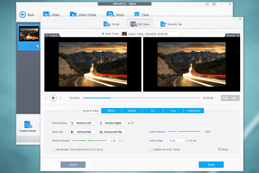This screenshot has height=173, width=259.
Task: Enable Recalculate Time Stamp (Force A/V Sync)
Action: (54, 149)
